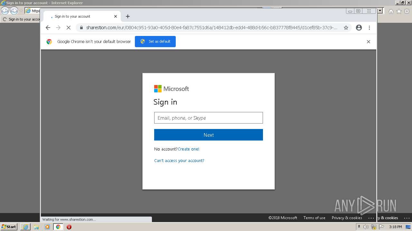
Task: Select the Internet Explorer 'Sign in to your account' tab
Action: click(x=21, y=19)
